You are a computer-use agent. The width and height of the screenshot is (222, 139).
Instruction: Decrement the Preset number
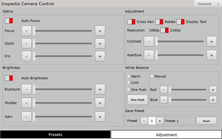(x=144, y=121)
